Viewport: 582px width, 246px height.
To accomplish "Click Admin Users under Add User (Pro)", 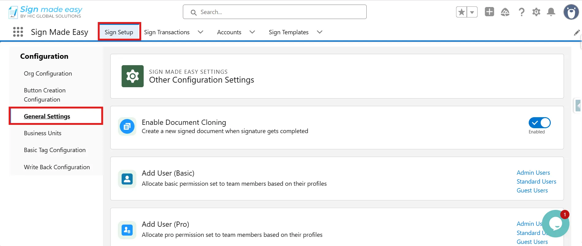I will click(530, 224).
